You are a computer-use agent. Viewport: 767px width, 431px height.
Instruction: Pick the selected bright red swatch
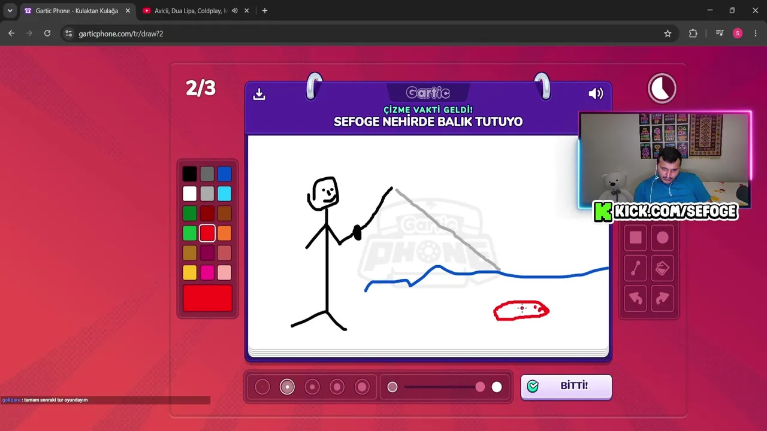(207, 233)
